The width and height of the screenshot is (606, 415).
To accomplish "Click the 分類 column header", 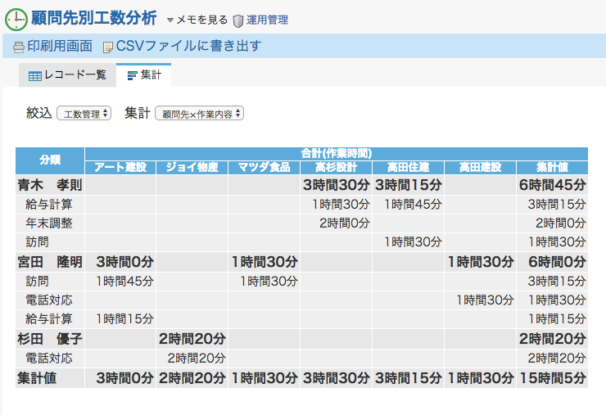I will tap(50, 160).
